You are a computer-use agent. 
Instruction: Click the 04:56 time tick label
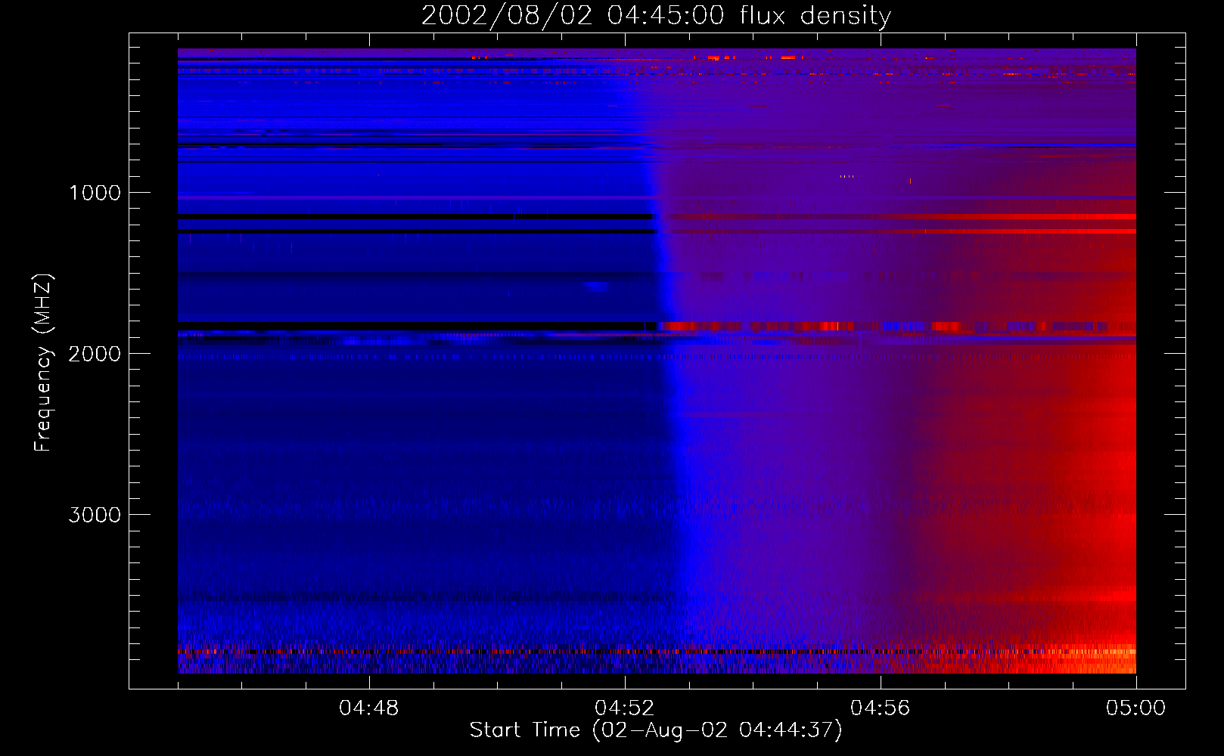click(881, 708)
